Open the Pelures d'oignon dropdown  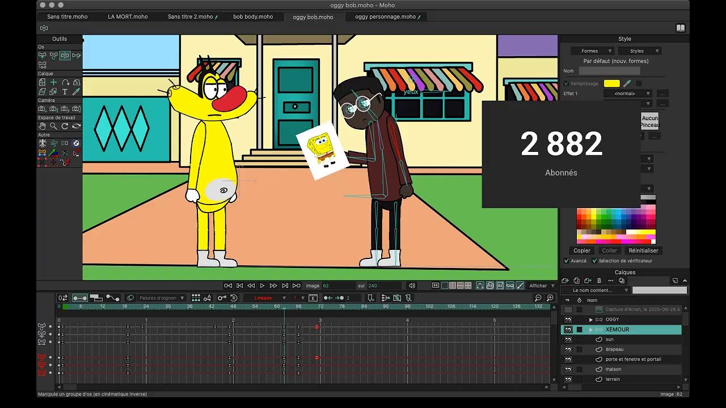click(x=161, y=298)
